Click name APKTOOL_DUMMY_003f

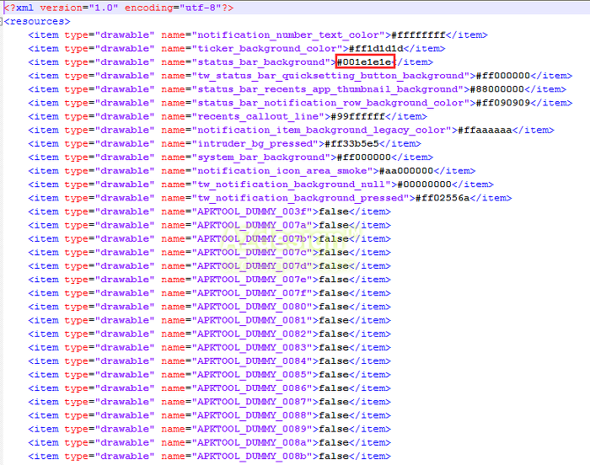click(253, 211)
